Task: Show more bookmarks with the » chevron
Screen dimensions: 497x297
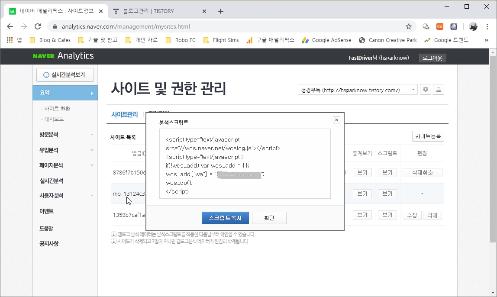Action: (x=486, y=40)
